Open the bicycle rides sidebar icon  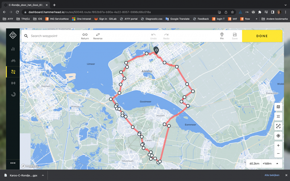coord(13,60)
